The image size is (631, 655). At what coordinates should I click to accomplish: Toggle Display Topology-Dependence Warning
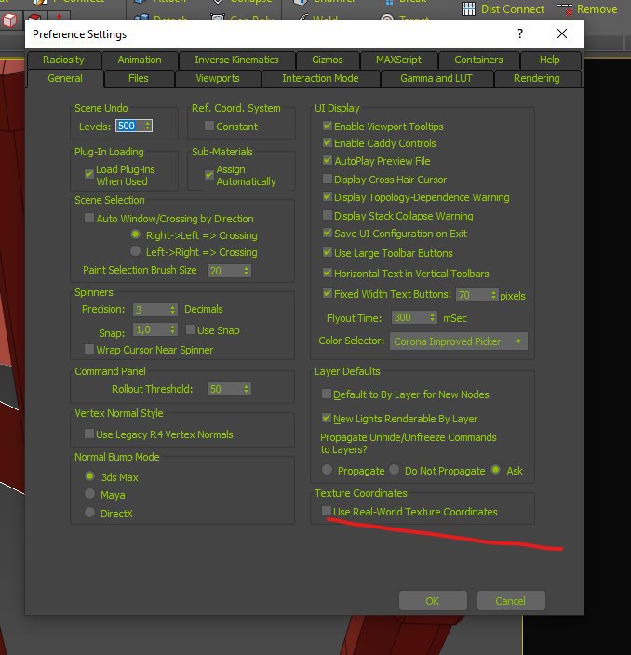click(328, 196)
